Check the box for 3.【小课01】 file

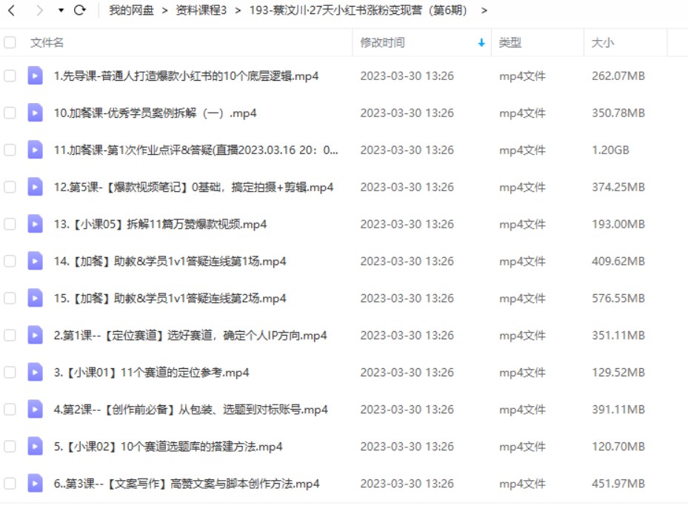10,373
